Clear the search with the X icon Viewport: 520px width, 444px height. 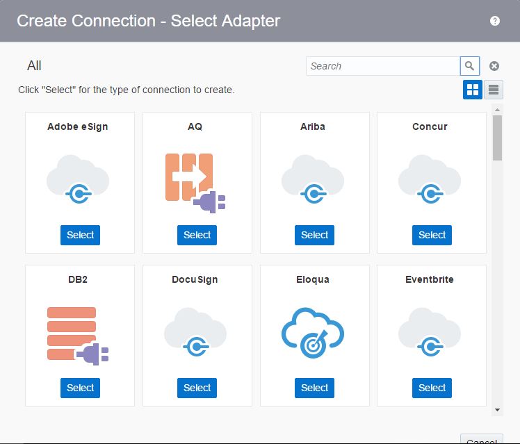(494, 66)
